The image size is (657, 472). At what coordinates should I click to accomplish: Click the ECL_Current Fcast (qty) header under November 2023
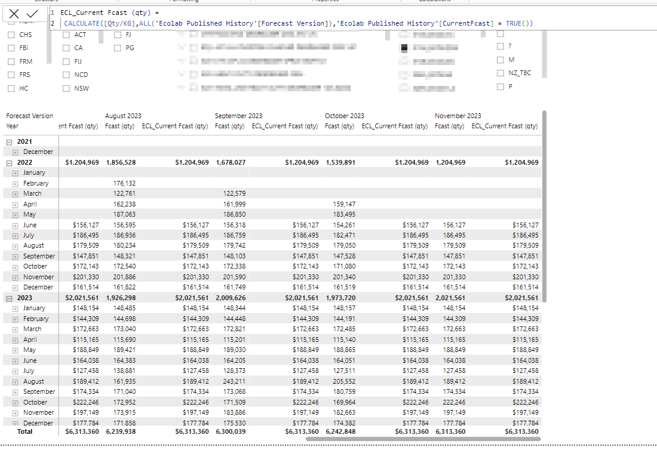pyautogui.click(x=505, y=126)
